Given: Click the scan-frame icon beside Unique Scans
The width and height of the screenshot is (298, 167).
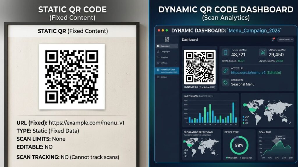Looking at the screenshot, I should point(263,52).
